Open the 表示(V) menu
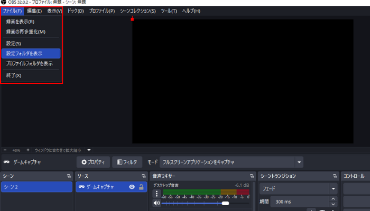The width and height of the screenshot is (370, 211). click(x=54, y=11)
